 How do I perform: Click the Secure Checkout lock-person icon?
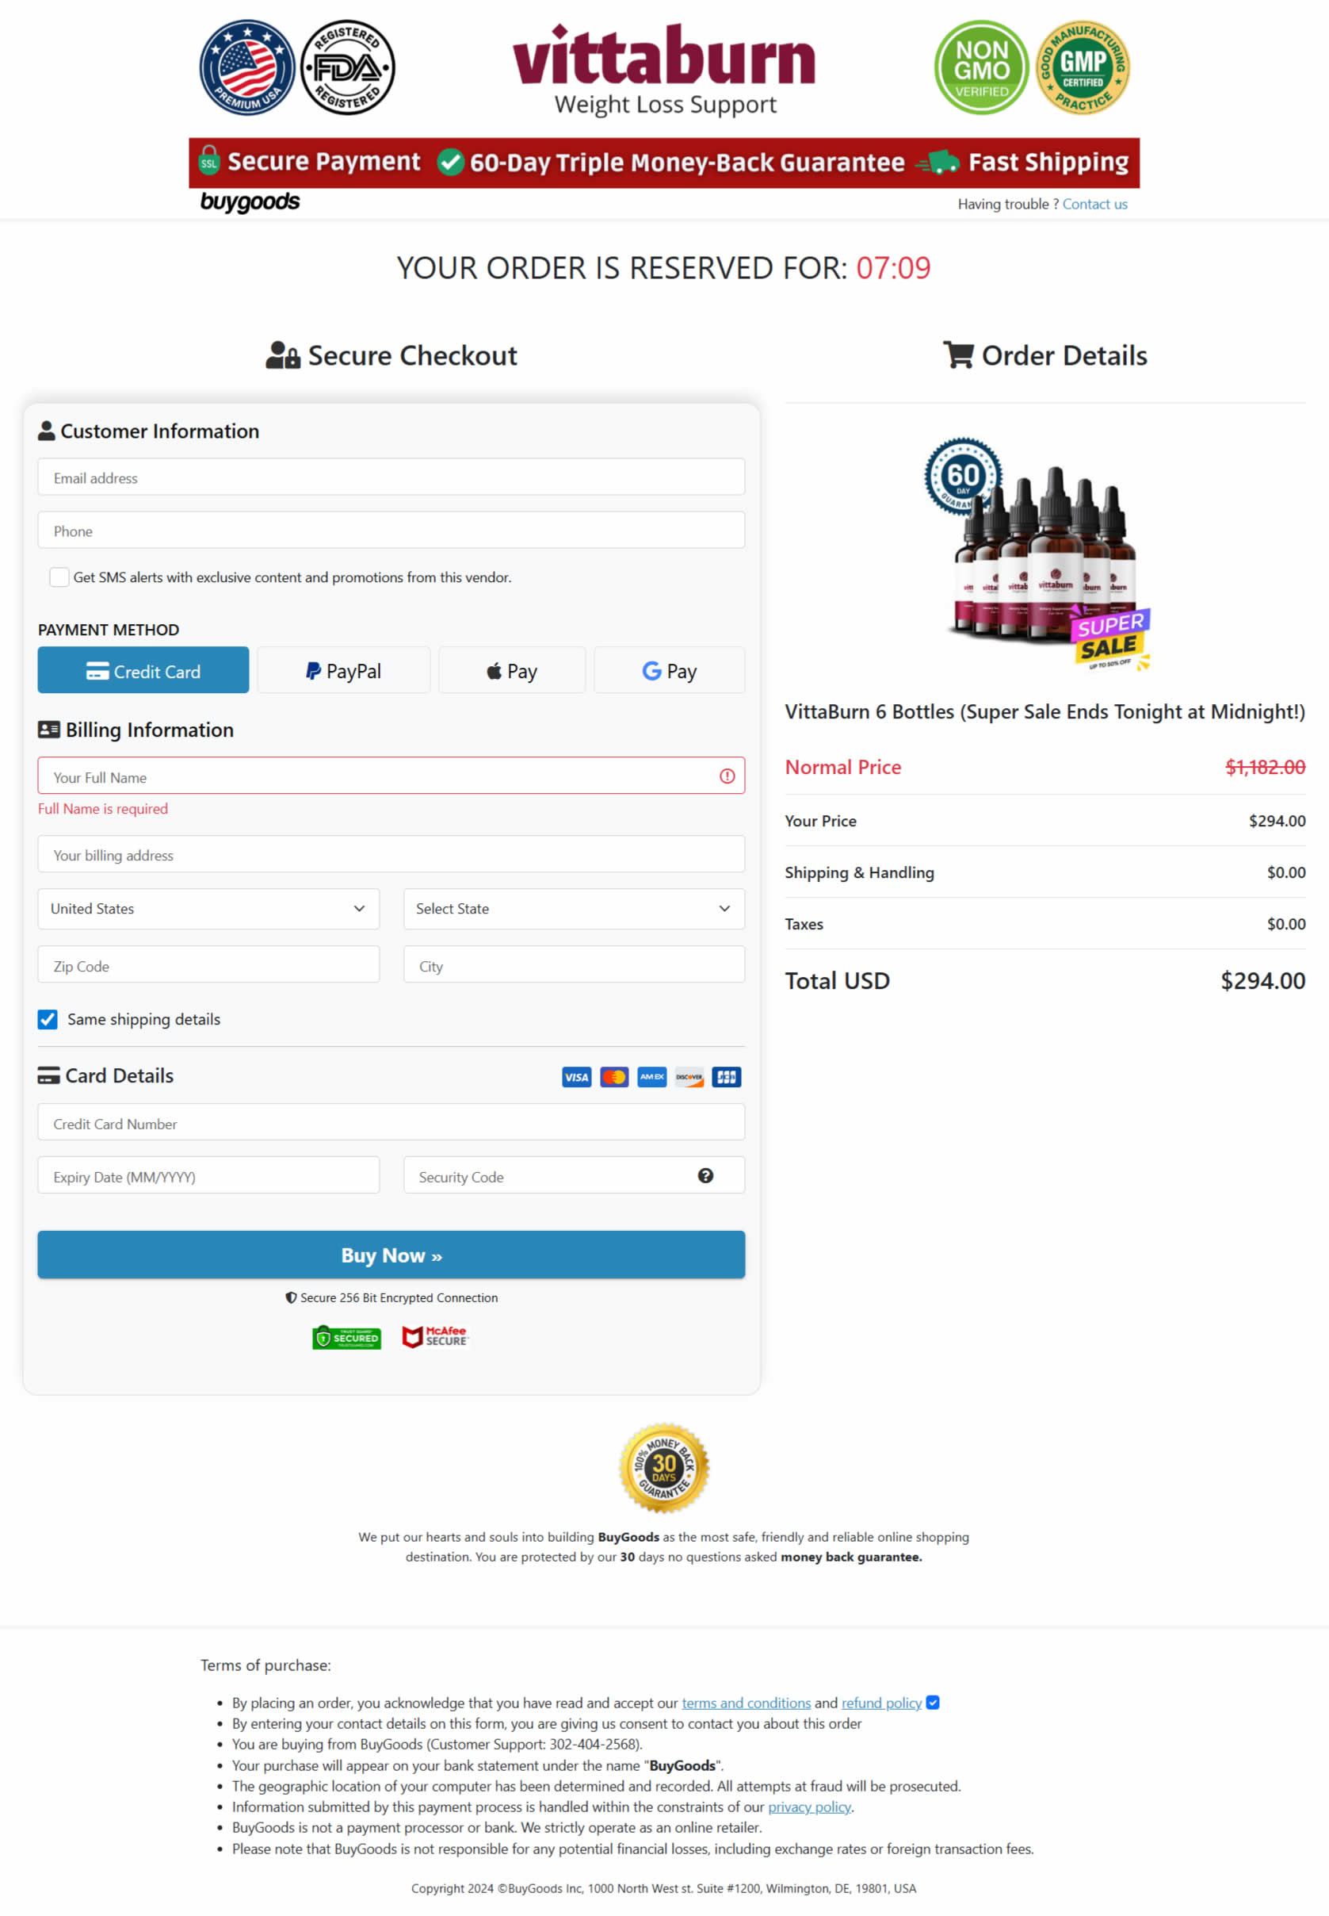pyautogui.click(x=283, y=356)
